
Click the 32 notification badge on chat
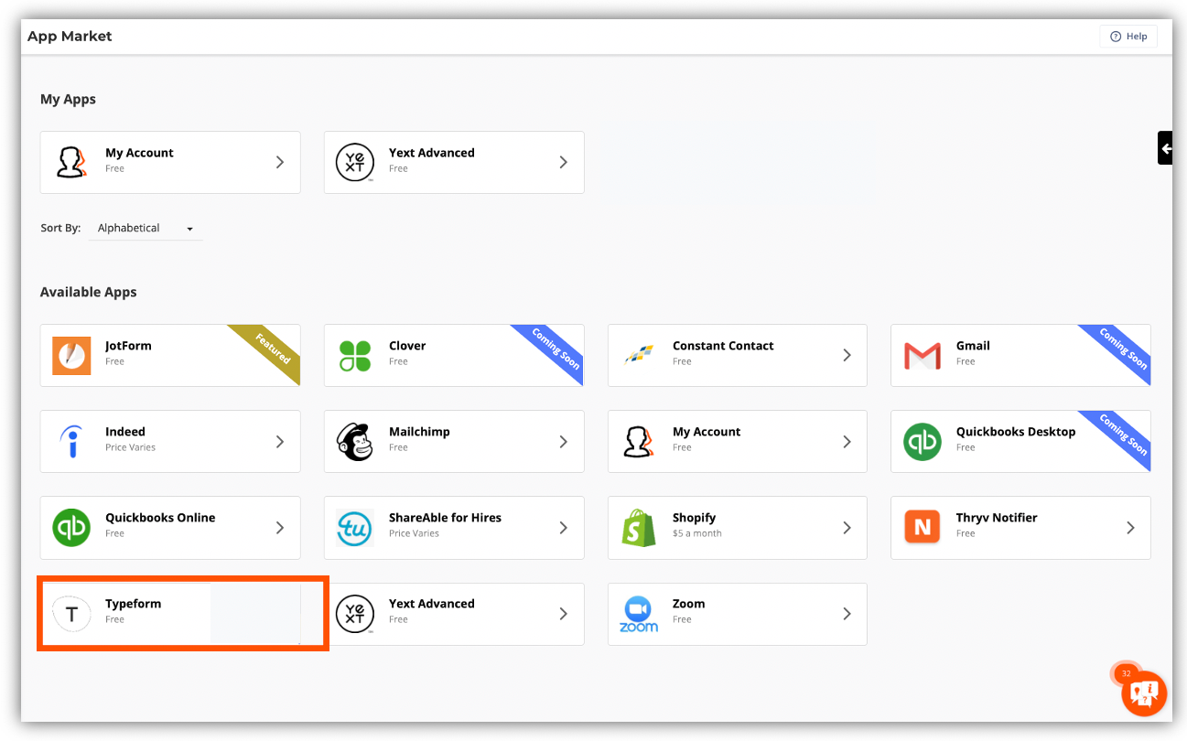(x=1126, y=673)
